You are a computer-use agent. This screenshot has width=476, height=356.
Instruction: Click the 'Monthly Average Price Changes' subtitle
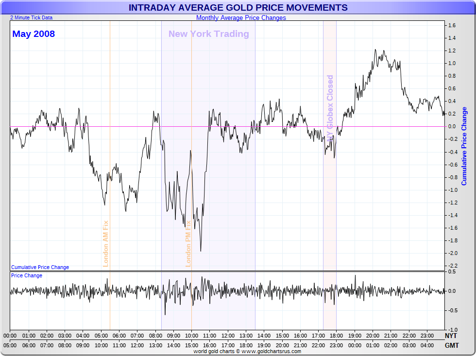coord(241,17)
